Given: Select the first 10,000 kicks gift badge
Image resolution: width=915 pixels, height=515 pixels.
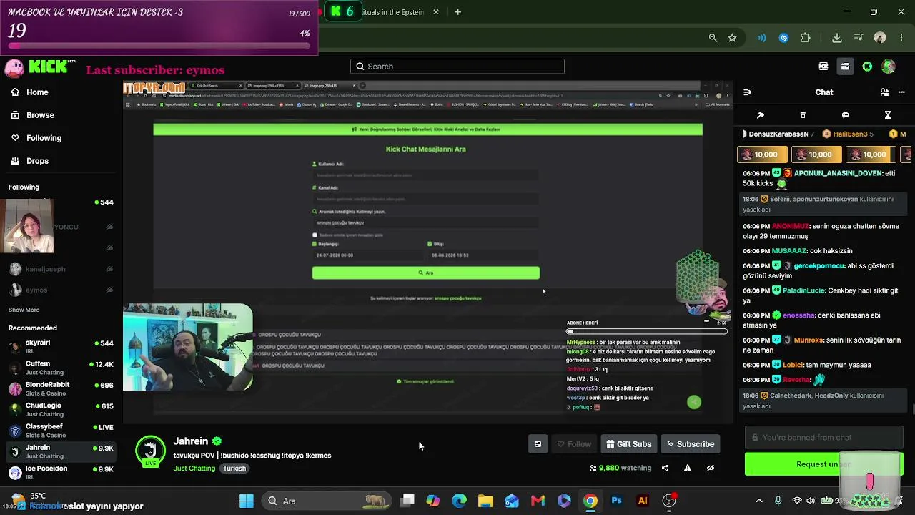Looking at the screenshot, I should pos(762,154).
